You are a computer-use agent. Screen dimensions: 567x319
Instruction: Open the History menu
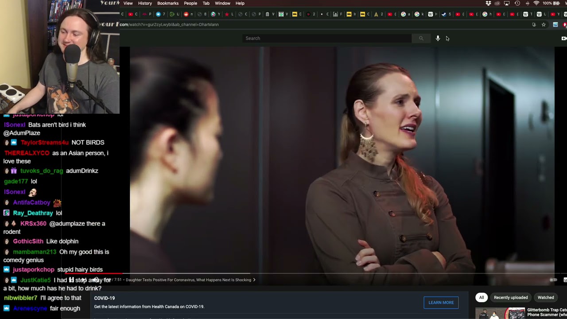145,3
